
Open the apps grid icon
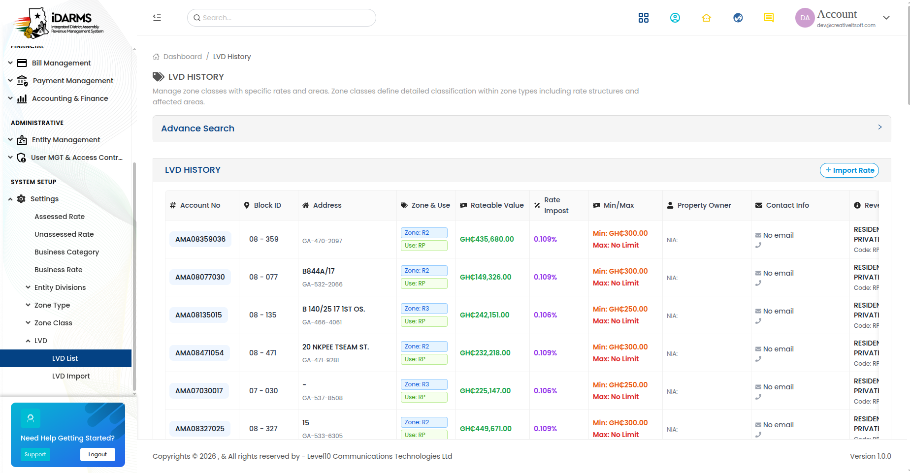[644, 18]
